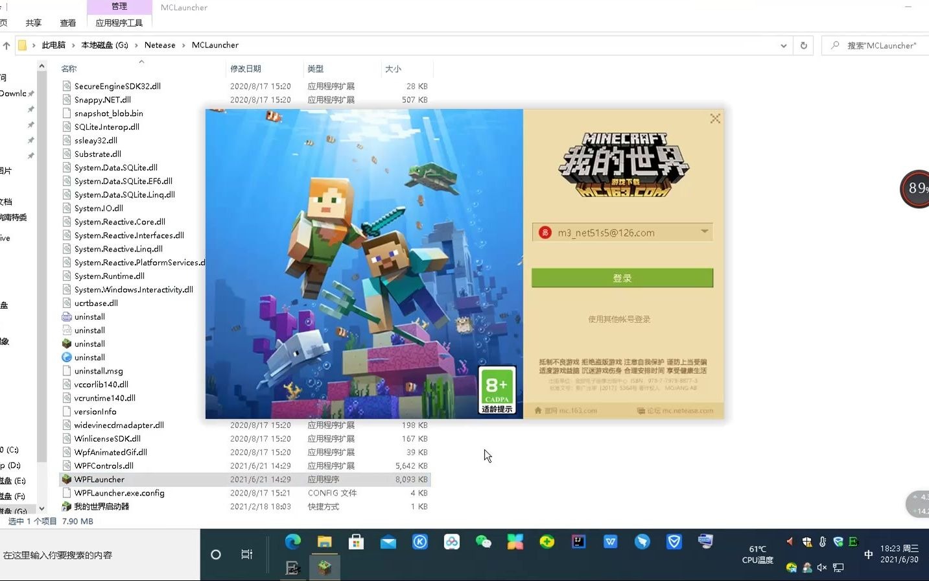The image size is (929, 581).
Task: Select SecureEngineSDK32.dll file icon
Action: [66, 86]
